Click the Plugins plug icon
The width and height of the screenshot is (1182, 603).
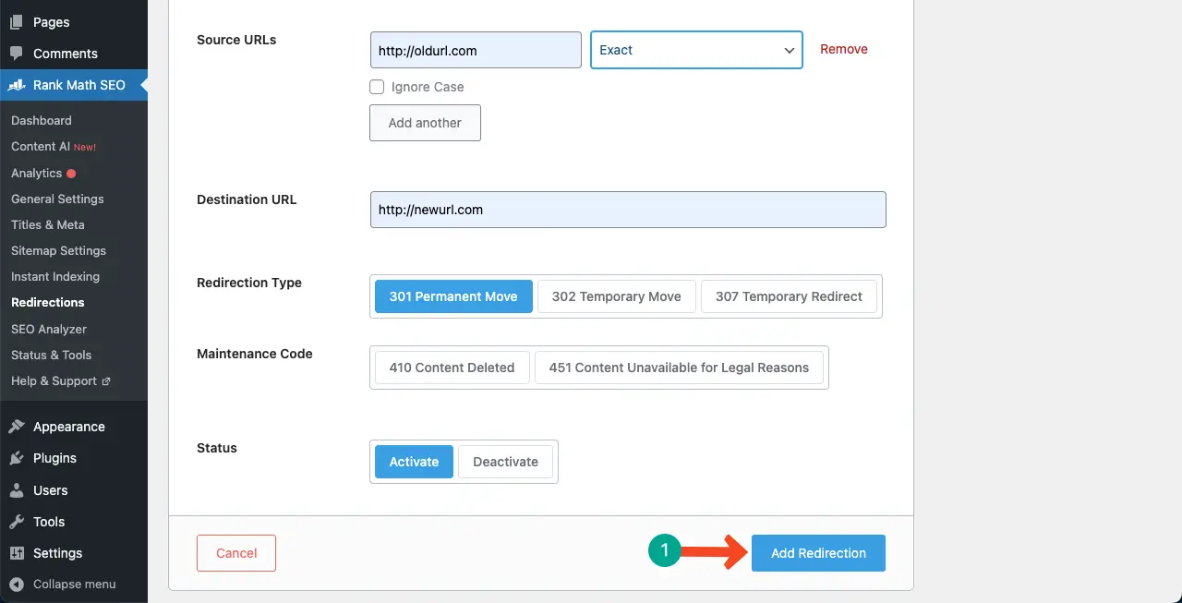[x=16, y=458]
